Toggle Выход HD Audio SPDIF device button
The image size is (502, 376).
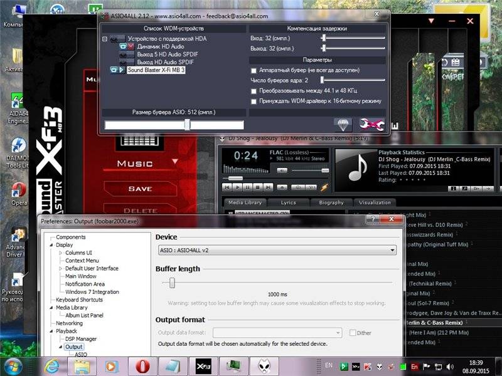[127, 62]
